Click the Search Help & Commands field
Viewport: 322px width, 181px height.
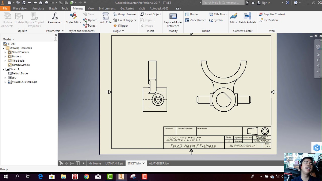(x=223, y=3)
